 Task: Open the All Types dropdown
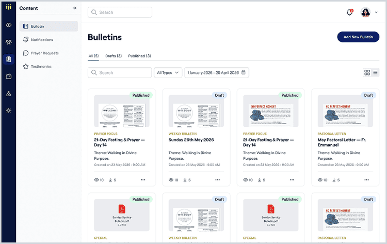(x=168, y=73)
